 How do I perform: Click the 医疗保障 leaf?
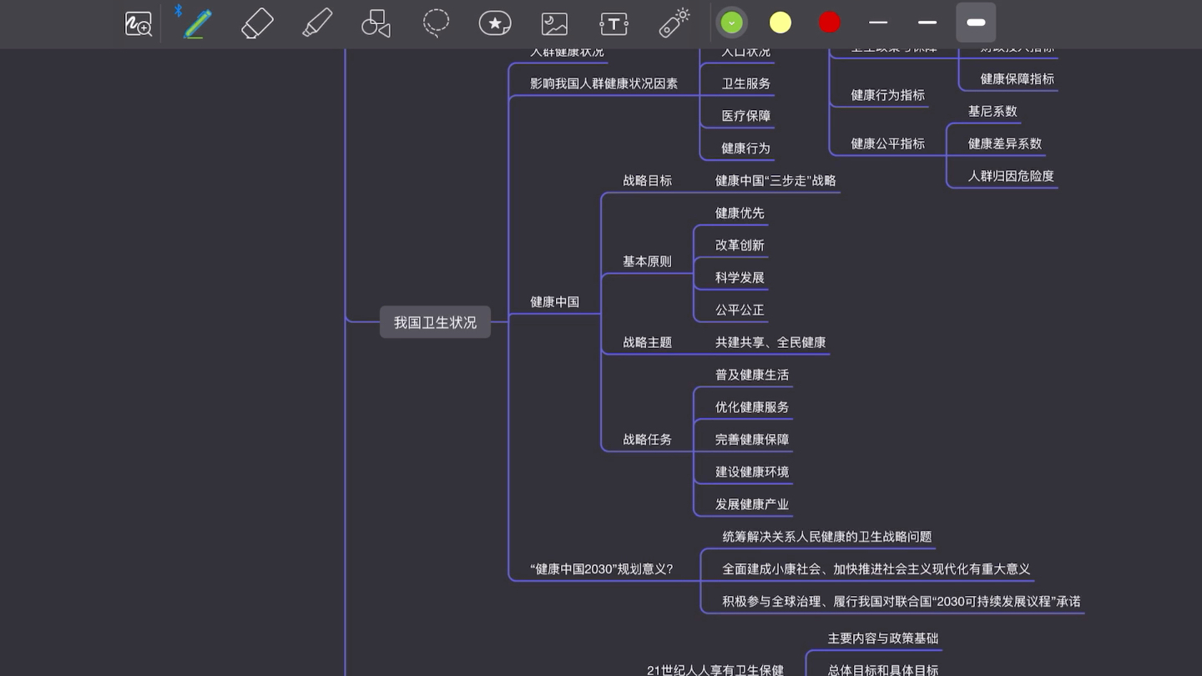click(746, 116)
